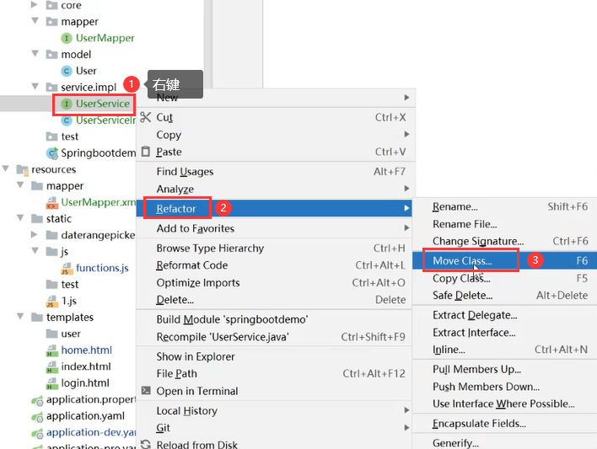Collapse the model package
The height and width of the screenshot is (449, 597).
pos(35,53)
